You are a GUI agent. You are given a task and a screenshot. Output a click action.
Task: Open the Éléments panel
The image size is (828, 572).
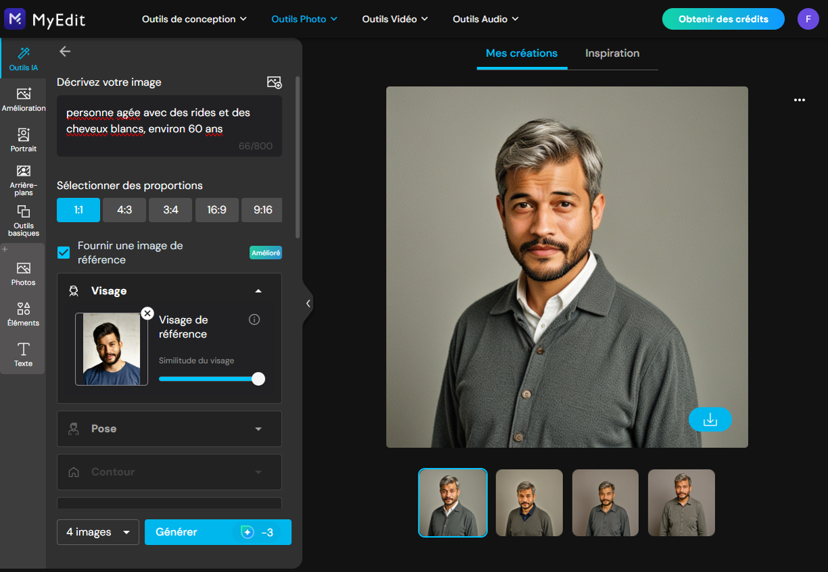tap(24, 314)
